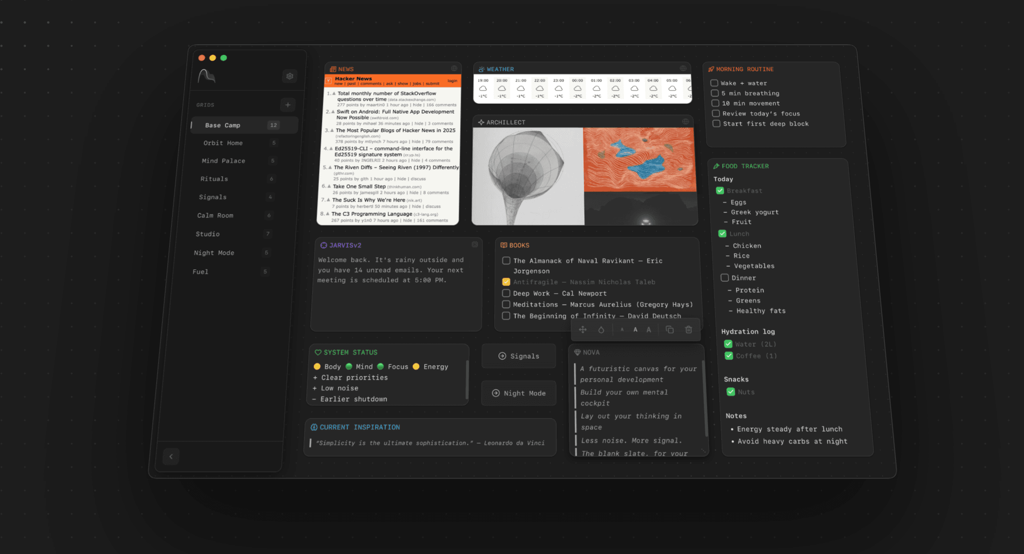Check the Dinner checkbox
The height and width of the screenshot is (554, 1024).
(x=725, y=278)
